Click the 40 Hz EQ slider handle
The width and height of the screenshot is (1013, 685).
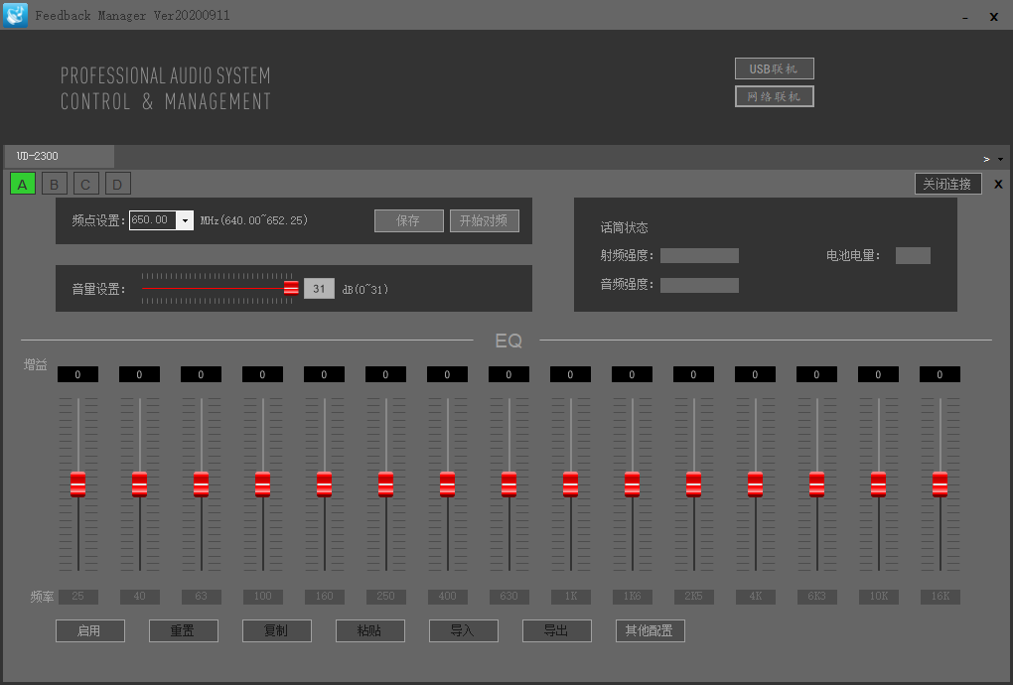pyautogui.click(x=140, y=483)
